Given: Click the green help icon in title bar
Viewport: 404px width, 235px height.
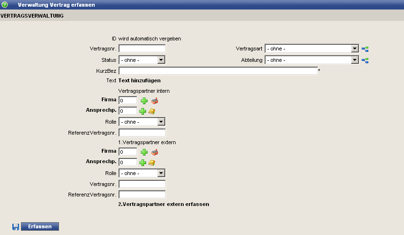Looking at the screenshot, I should coord(5,5).
